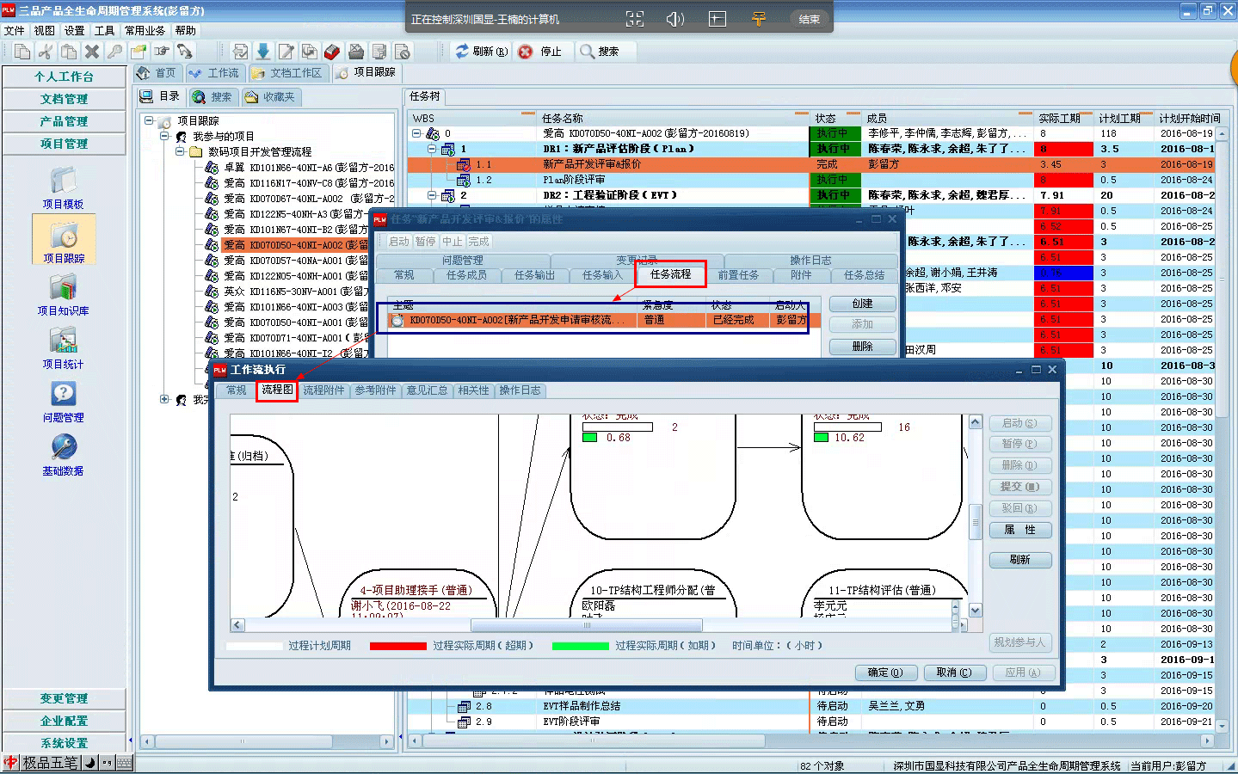
Task: Collapse the 我参与的项目 tree node
Action: coord(164,136)
